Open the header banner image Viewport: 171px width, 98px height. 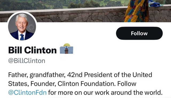pyautogui.click(x=85, y=11)
